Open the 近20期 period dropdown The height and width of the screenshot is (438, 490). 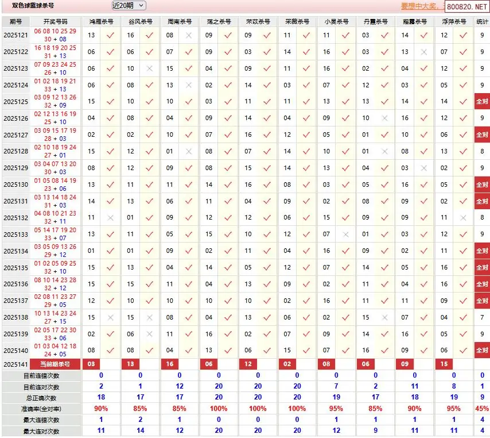click(x=129, y=6)
